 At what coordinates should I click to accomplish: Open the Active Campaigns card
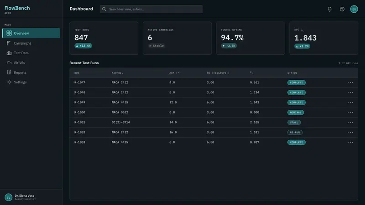point(177,38)
